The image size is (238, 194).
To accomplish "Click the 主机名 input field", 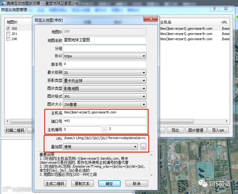I will click(105, 112).
